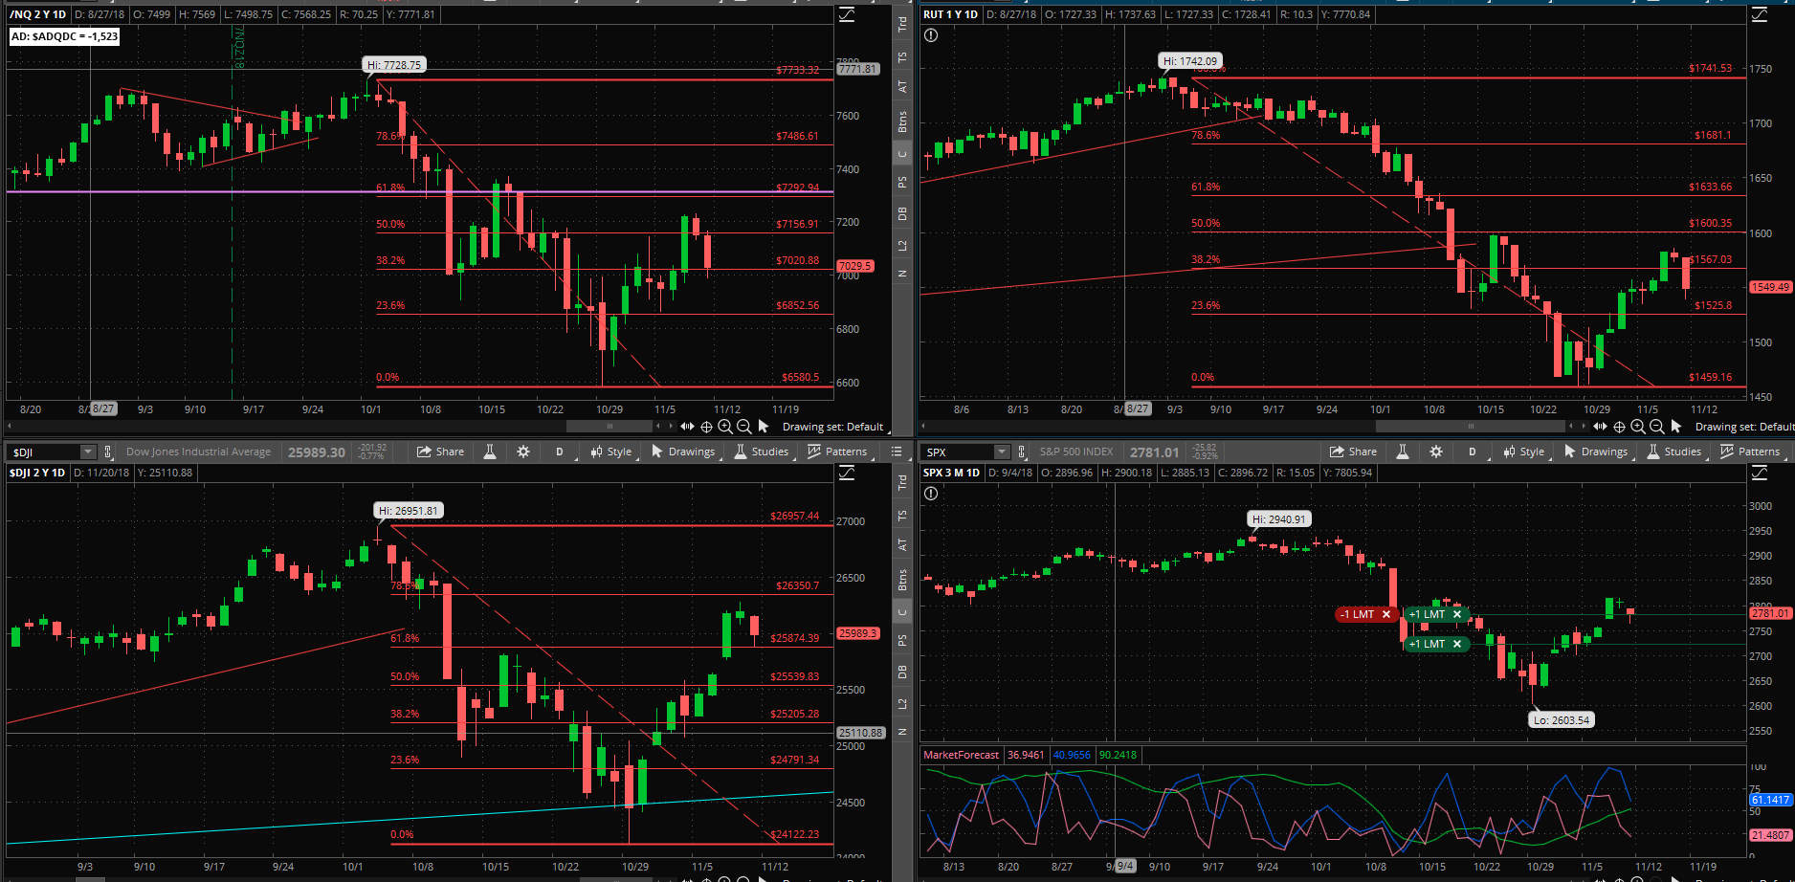
Task: Select the pointer drawing tool on /NQ chart
Action: click(764, 426)
